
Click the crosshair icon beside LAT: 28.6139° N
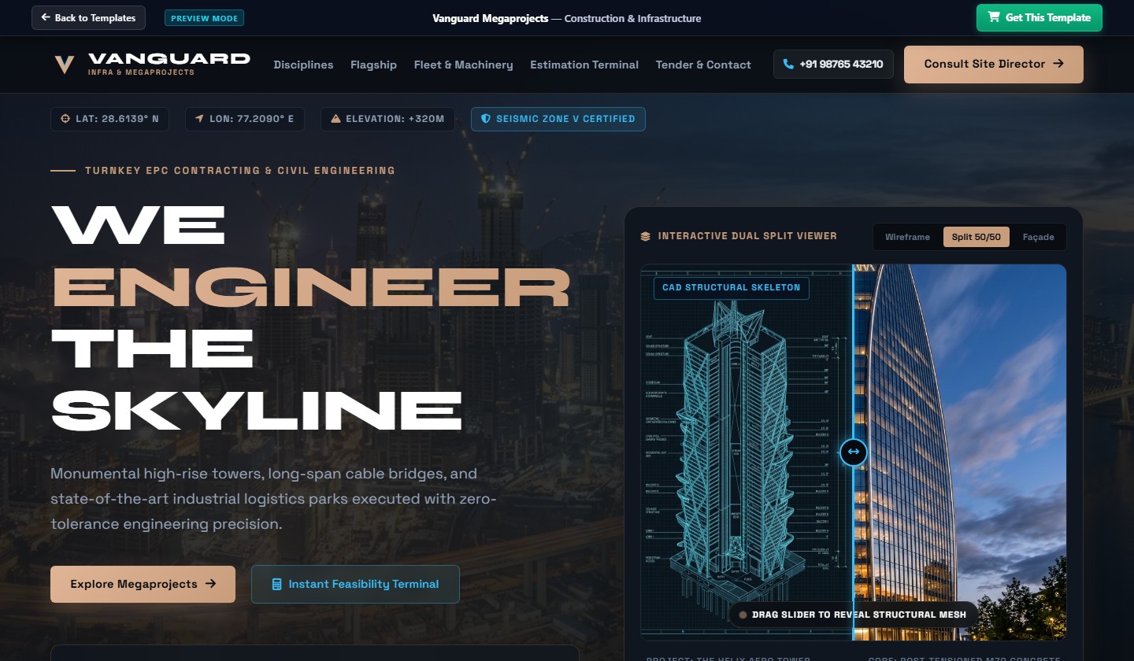(65, 119)
